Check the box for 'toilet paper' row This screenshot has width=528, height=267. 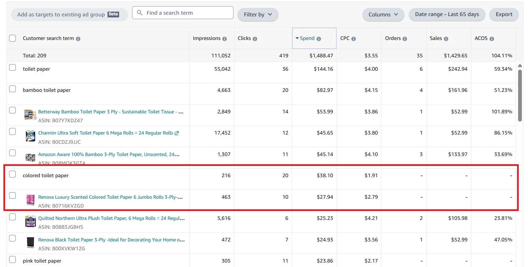click(13, 68)
